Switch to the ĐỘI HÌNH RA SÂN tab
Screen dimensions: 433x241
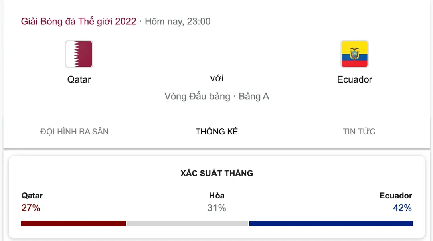click(x=75, y=132)
